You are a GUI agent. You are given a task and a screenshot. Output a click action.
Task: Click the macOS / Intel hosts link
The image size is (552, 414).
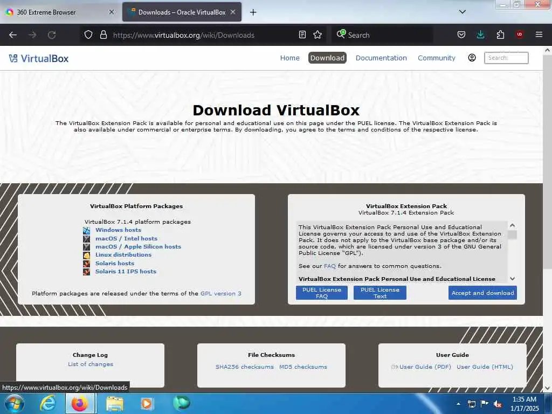tap(126, 238)
